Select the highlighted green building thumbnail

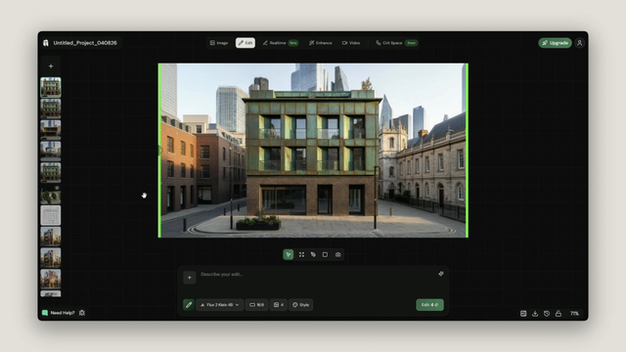[x=51, y=87]
